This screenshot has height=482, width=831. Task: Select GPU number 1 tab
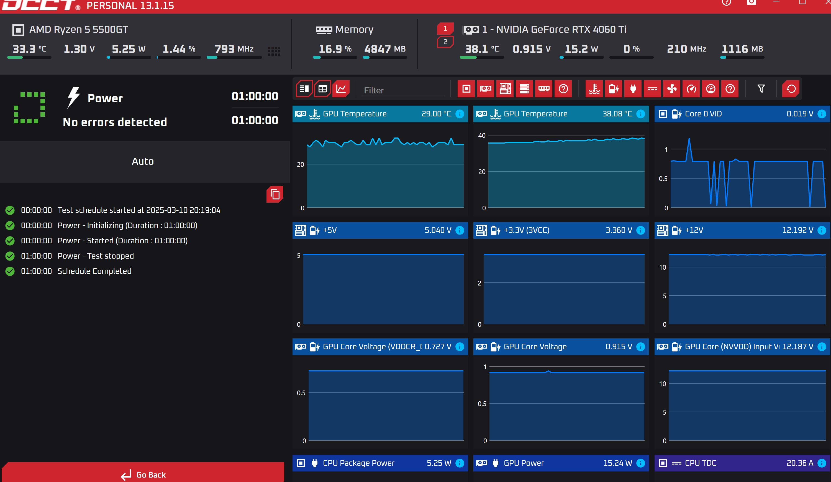445,29
